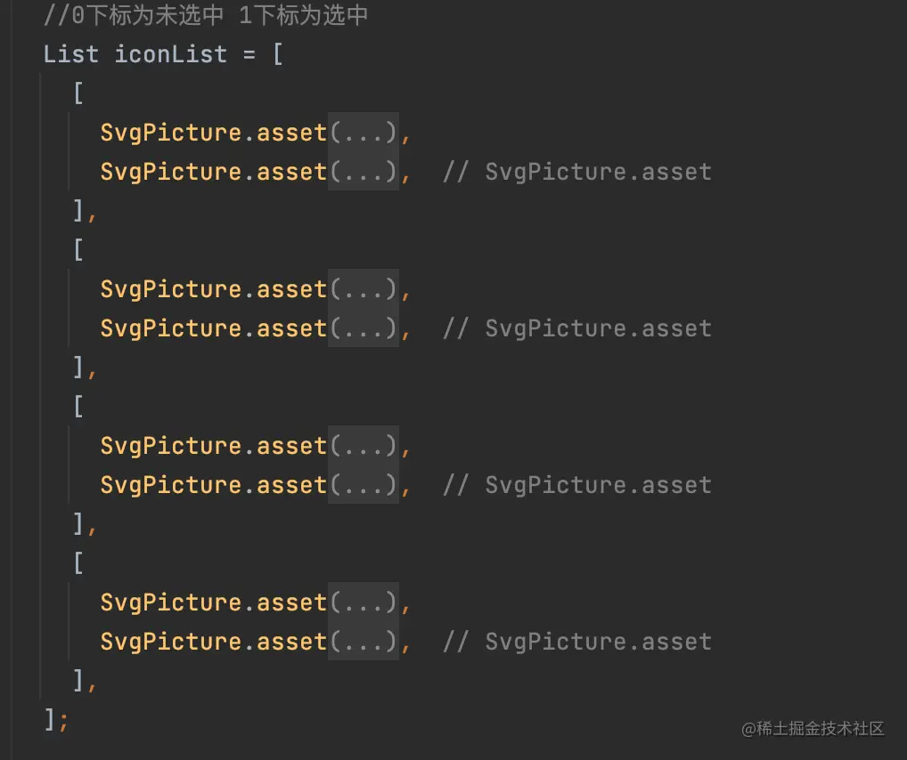Click the opening bracket after iconList =

tap(278, 54)
